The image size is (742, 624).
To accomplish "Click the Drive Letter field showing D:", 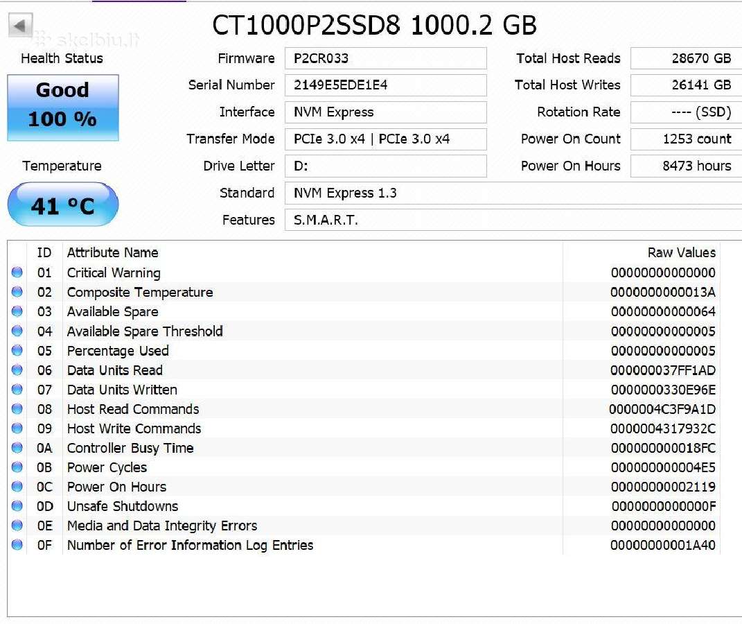I will (x=386, y=166).
